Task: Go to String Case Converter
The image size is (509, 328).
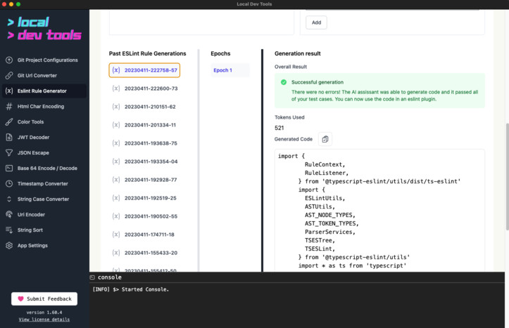Action: click(x=44, y=199)
